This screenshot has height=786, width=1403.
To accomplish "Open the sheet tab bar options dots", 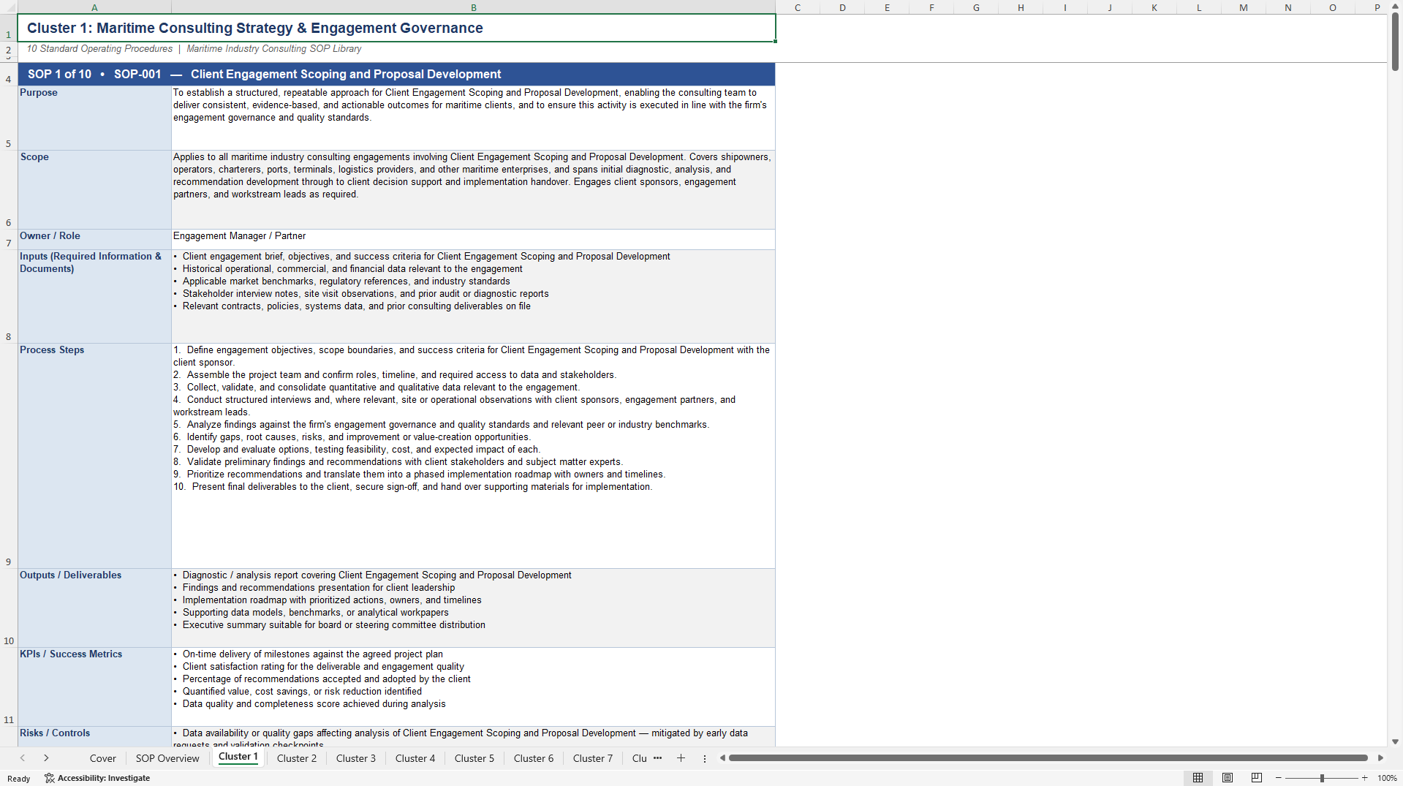I will pos(705,758).
